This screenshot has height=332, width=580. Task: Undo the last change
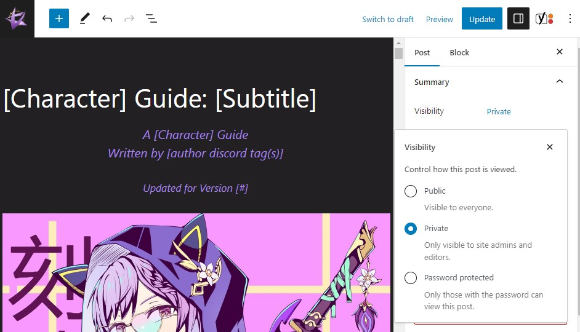pyautogui.click(x=107, y=18)
